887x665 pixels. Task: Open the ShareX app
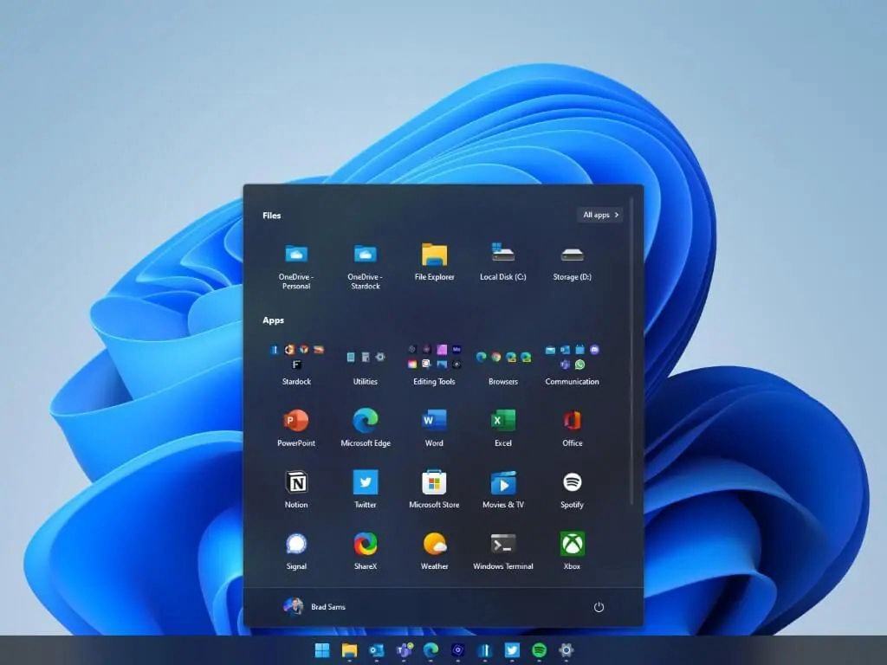[366, 545]
